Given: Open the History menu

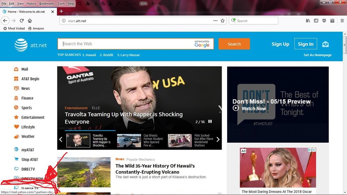Looking at the screenshot, I should (x=31, y=3).
